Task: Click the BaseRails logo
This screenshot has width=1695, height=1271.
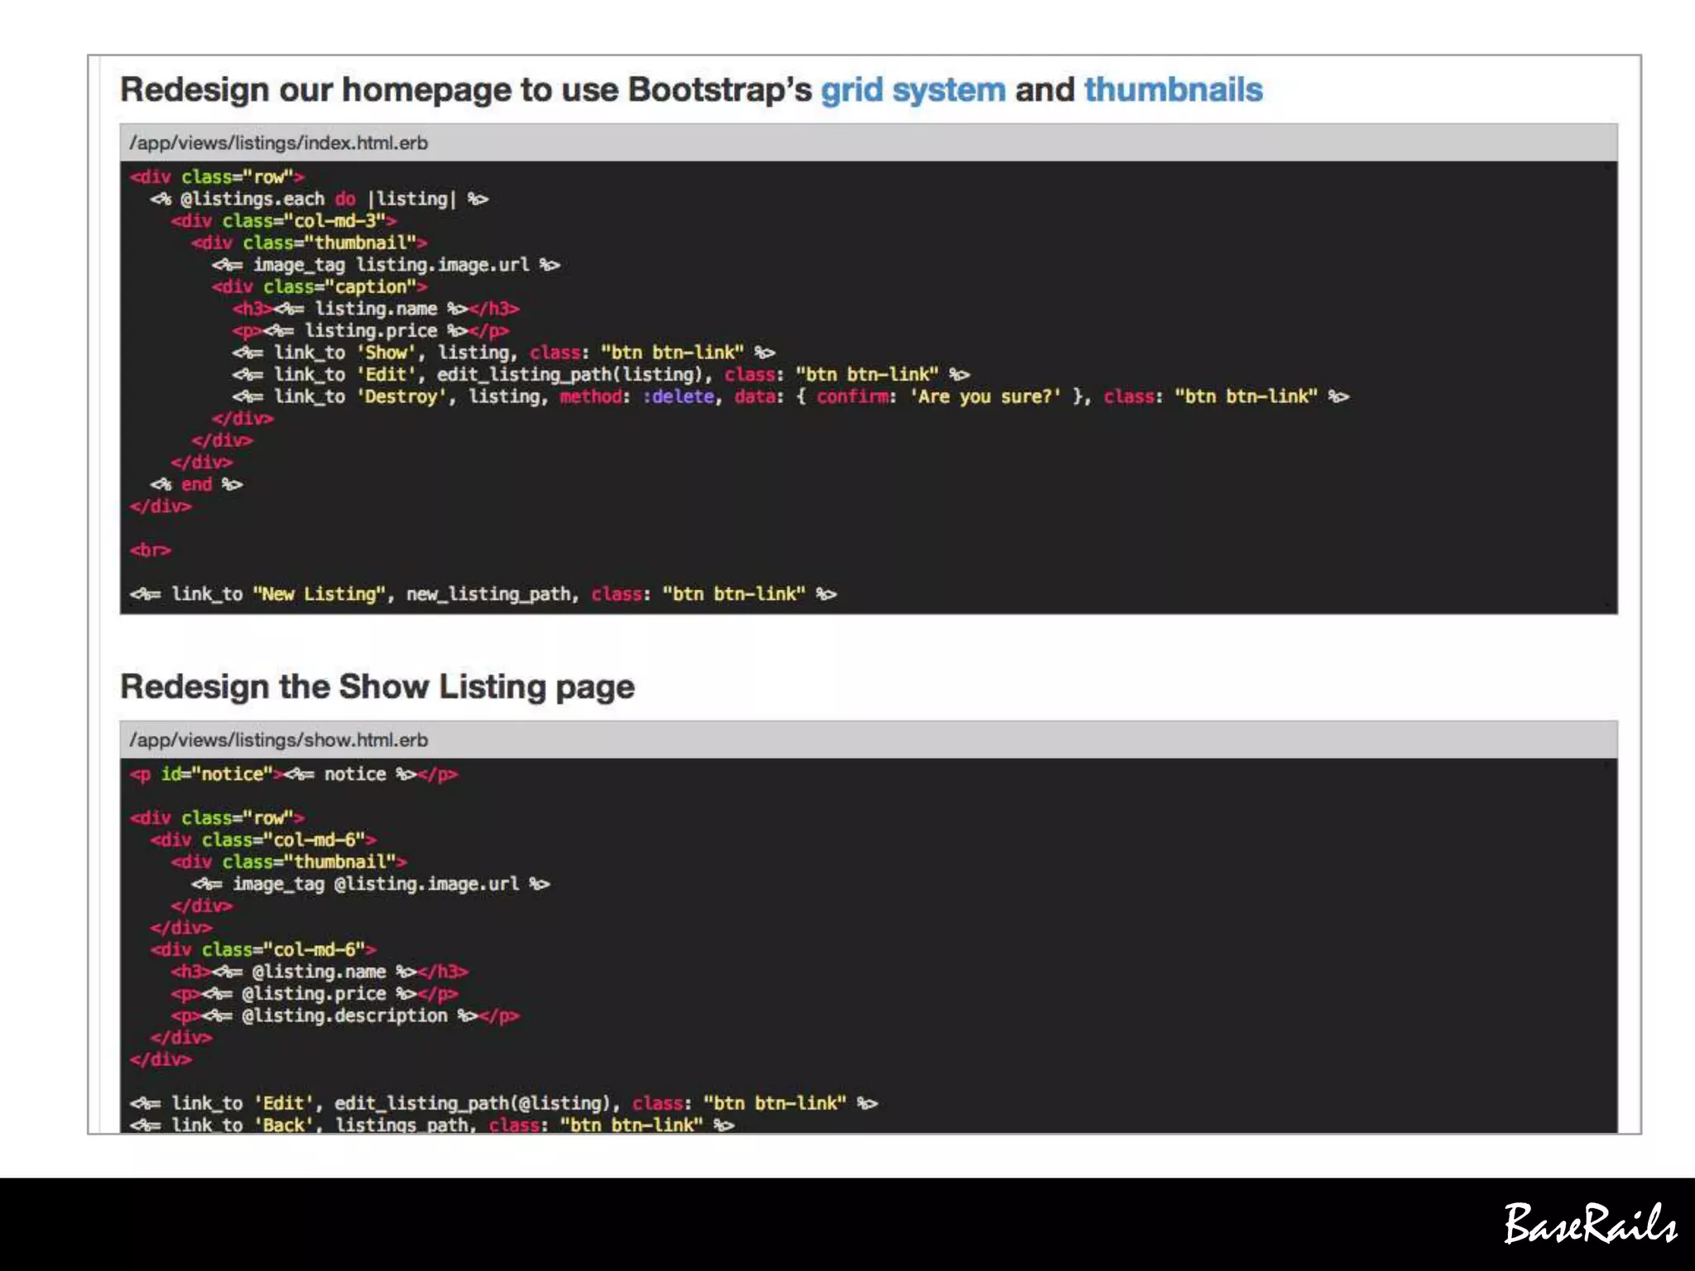Action: point(1589,1224)
